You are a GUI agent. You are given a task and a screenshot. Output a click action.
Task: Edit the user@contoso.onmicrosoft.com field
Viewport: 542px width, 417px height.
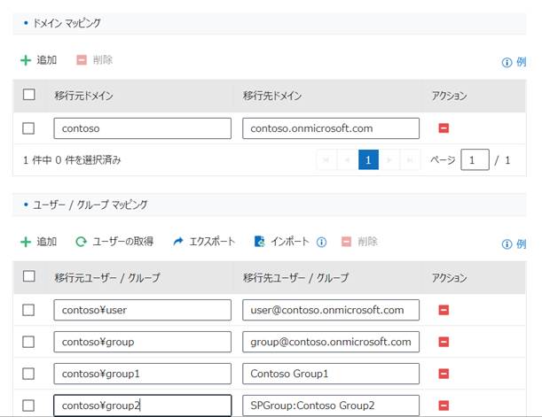331,310
